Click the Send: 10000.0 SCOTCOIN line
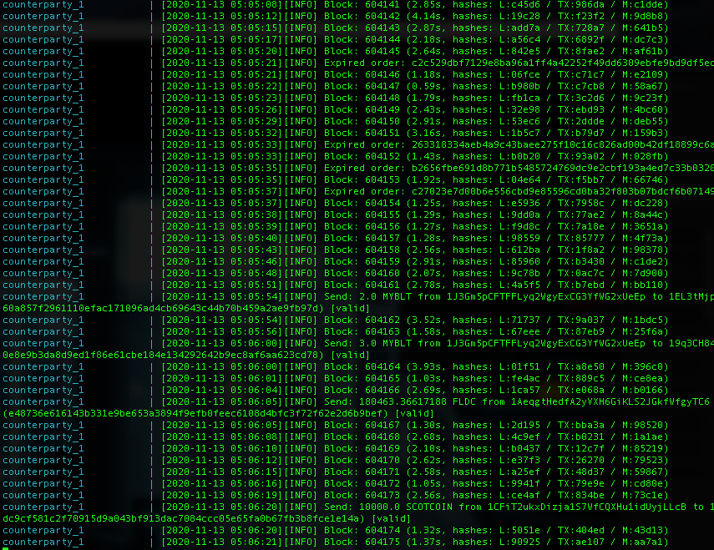Image resolution: width=714 pixels, height=550 pixels. [x=358, y=507]
